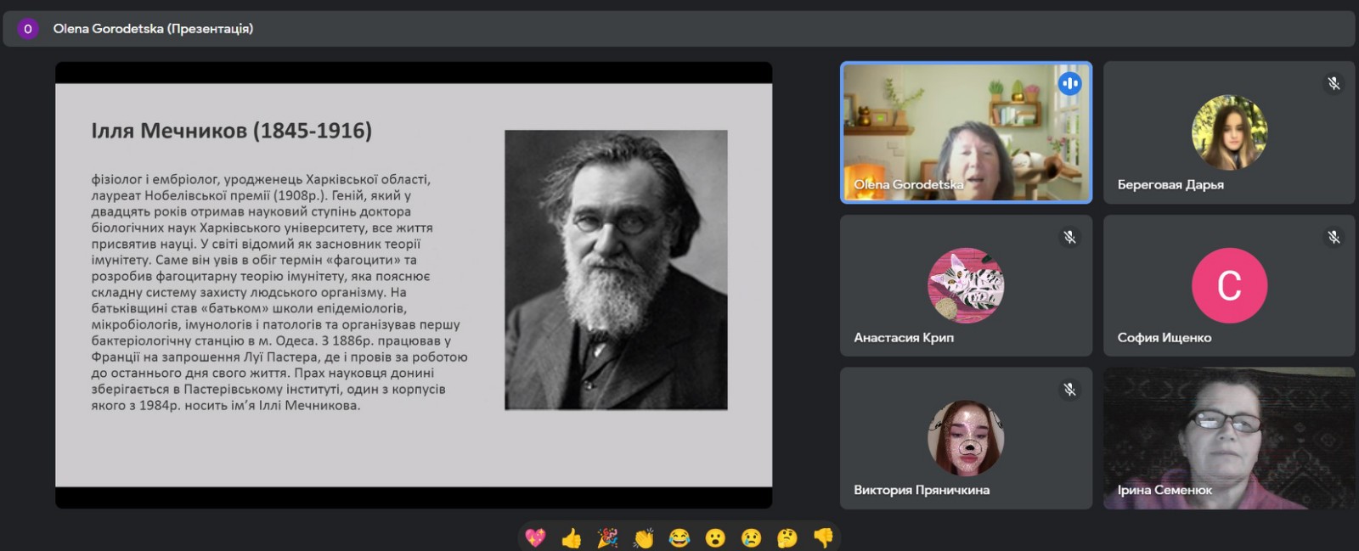Viewport: 1359px width, 551px height.
Task: Click muted mic icon on Анастасия Крип tile
Action: click(1069, 237)
